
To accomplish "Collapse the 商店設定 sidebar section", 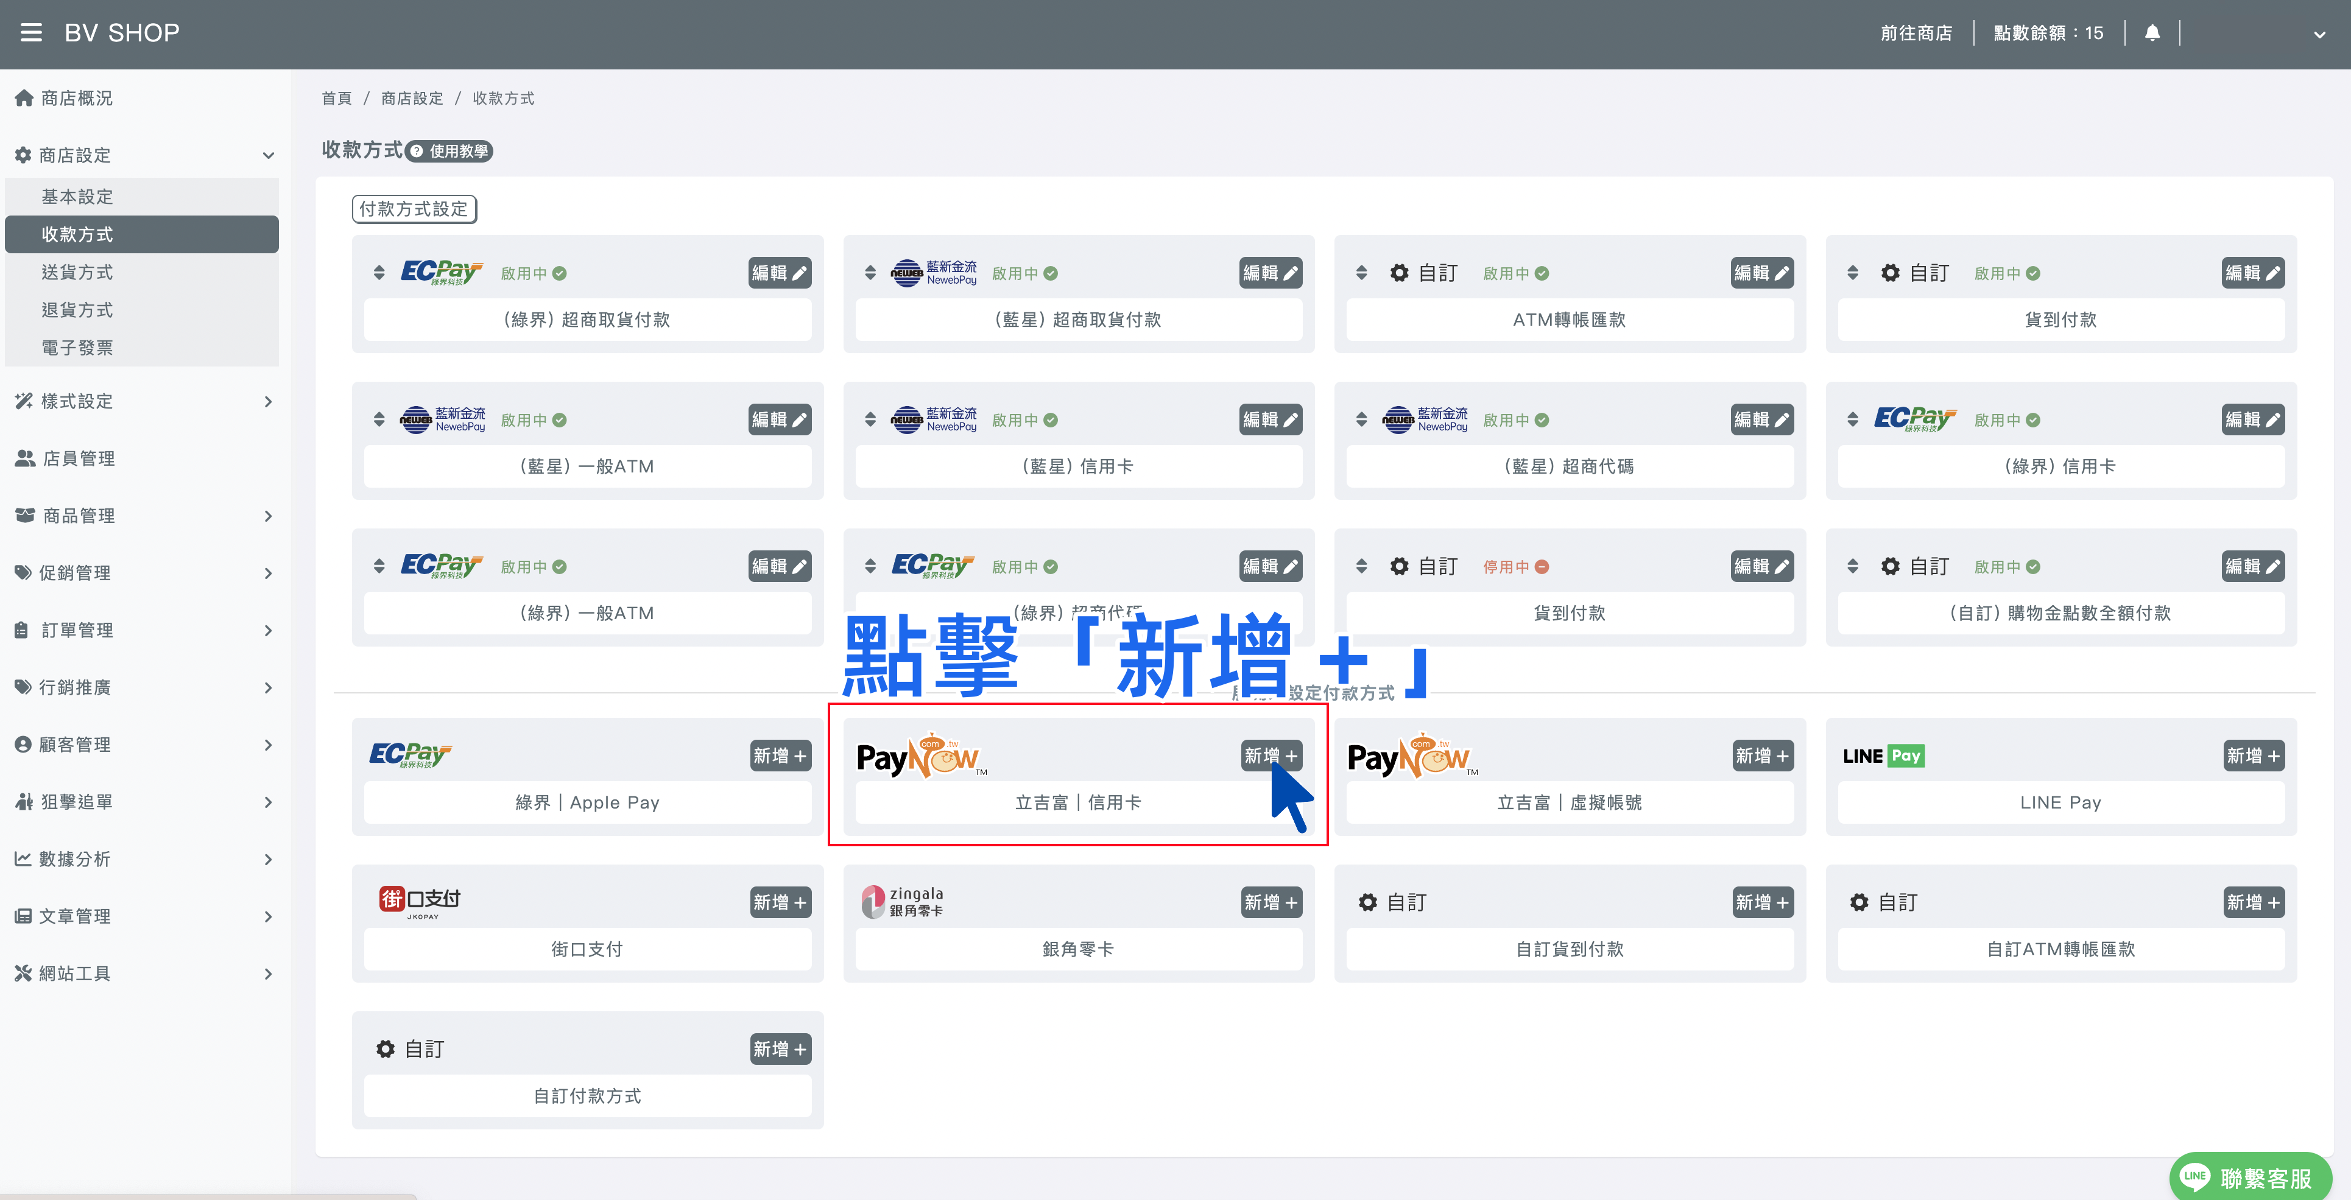I will [267, 155].
